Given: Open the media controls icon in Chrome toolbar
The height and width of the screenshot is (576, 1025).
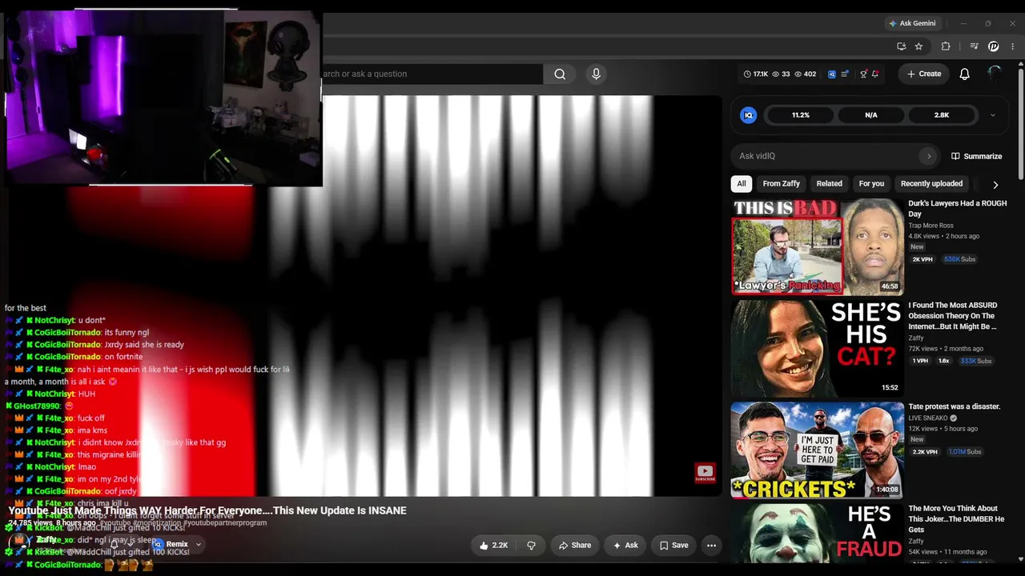Looking at the screenshot, I should (x=974, y=46).
